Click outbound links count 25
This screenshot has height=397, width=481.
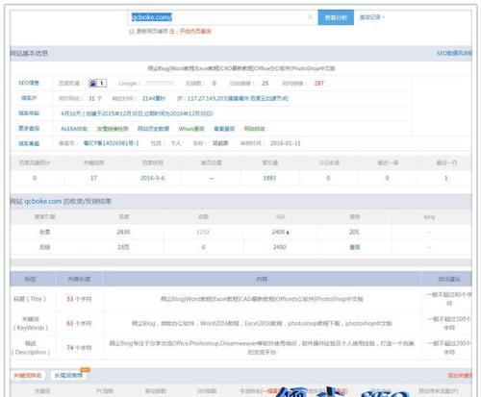click(x=265, y=84)
